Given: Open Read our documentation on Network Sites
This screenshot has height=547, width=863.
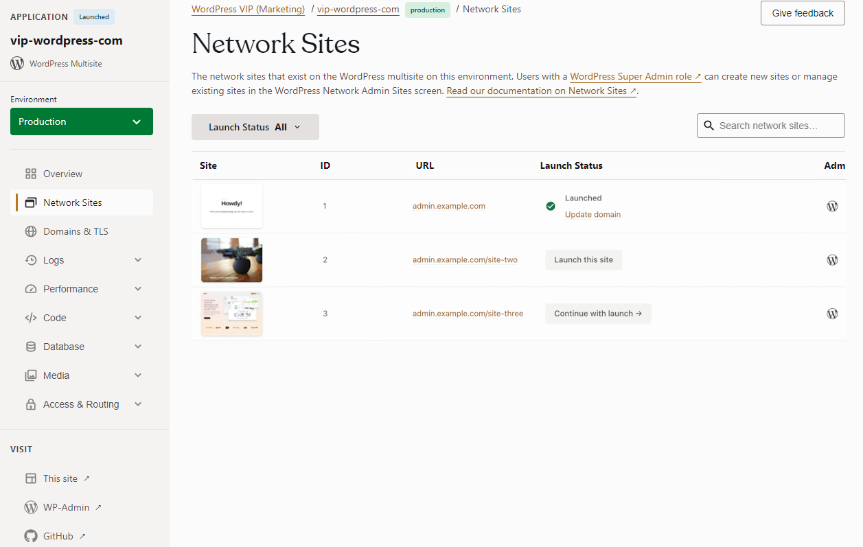Looking at the screenshot, I should pyautogui.click(x=542, y=91).
